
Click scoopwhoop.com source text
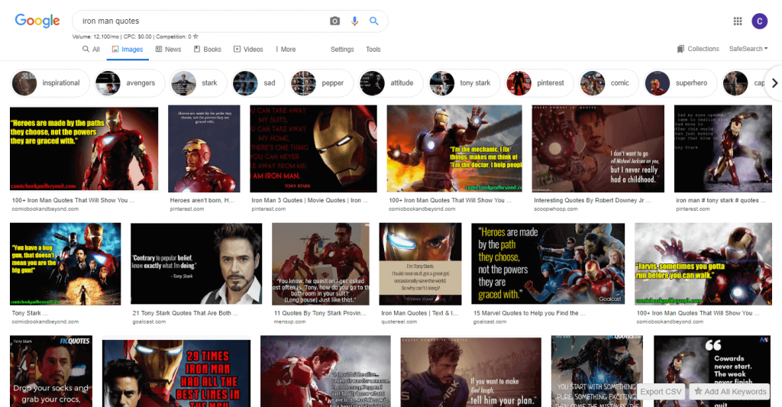(556, 209)
